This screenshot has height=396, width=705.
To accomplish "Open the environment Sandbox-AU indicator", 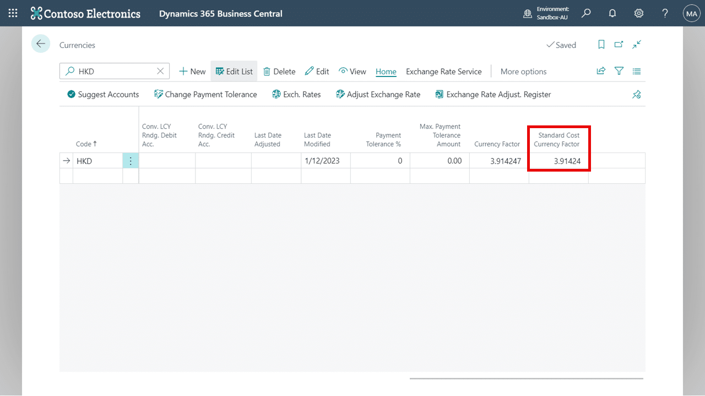I will coord(546,13).
